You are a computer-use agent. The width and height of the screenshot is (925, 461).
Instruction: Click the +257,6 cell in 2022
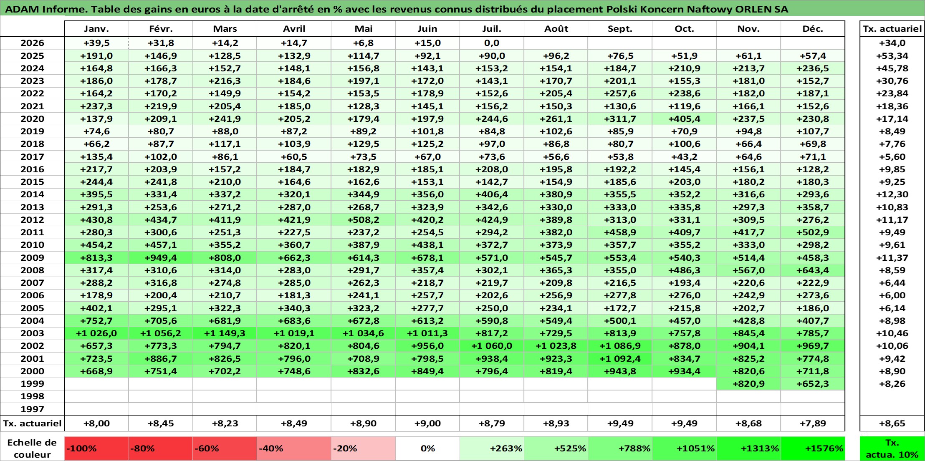620,93
